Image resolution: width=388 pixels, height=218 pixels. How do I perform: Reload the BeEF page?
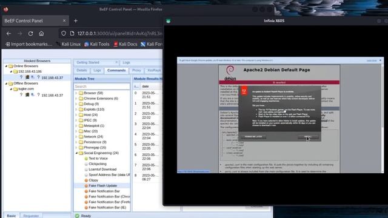(30, 33)
